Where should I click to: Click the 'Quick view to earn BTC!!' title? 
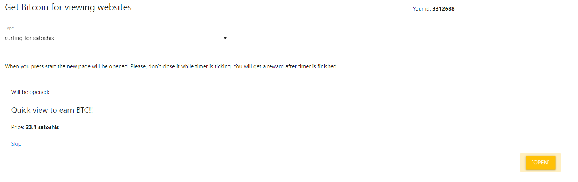coord(52,110)
